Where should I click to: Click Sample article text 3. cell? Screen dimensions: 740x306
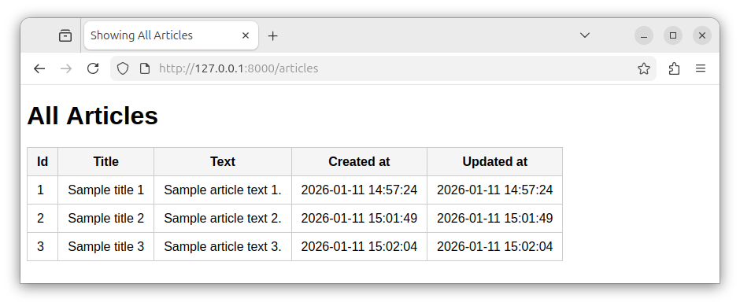pos(223,246)
